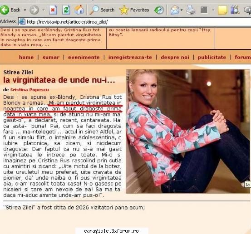
Task: Click the Stirea Zilei section heading
Action: (18, 72)
